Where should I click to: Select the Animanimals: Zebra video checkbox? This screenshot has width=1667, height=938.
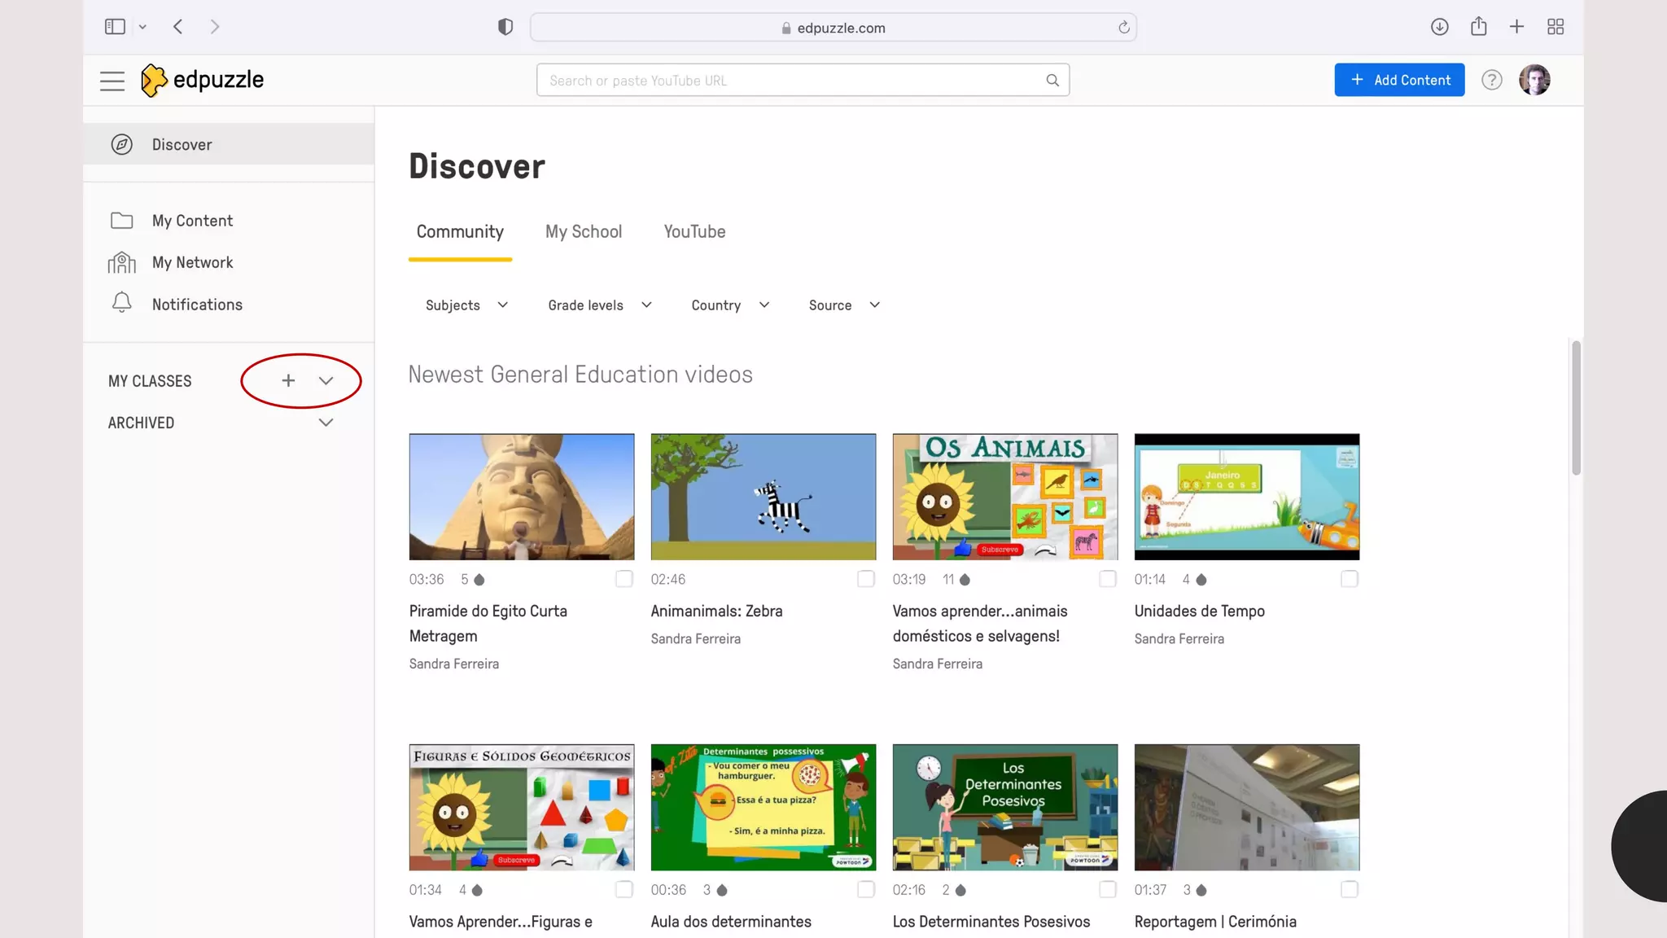click(x=865, y=579)
